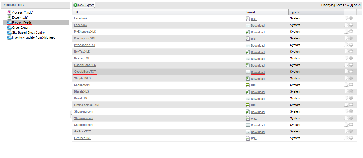The image size is (363, 158).
Task: Click the delete icon for first Facebook row
Action: 351,18
